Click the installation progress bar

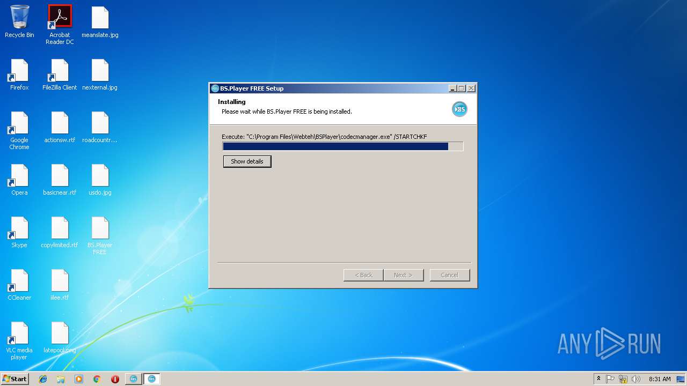pos(343,146)
